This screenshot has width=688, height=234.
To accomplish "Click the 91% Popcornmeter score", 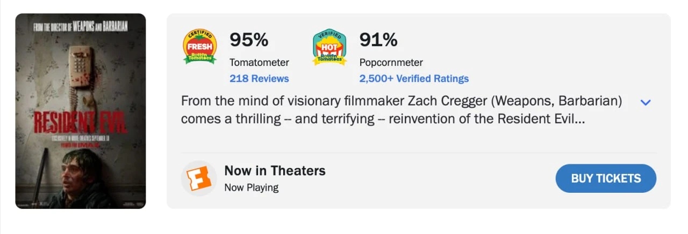I will (378, 40).
